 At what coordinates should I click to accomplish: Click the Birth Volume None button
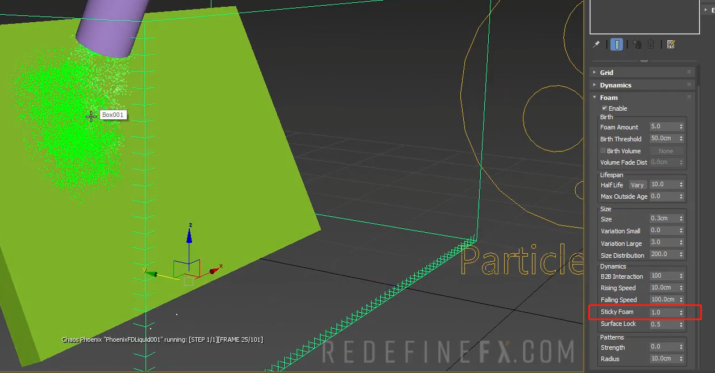[x=666, y=151]
